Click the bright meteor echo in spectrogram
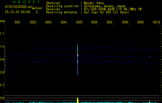 78,55
